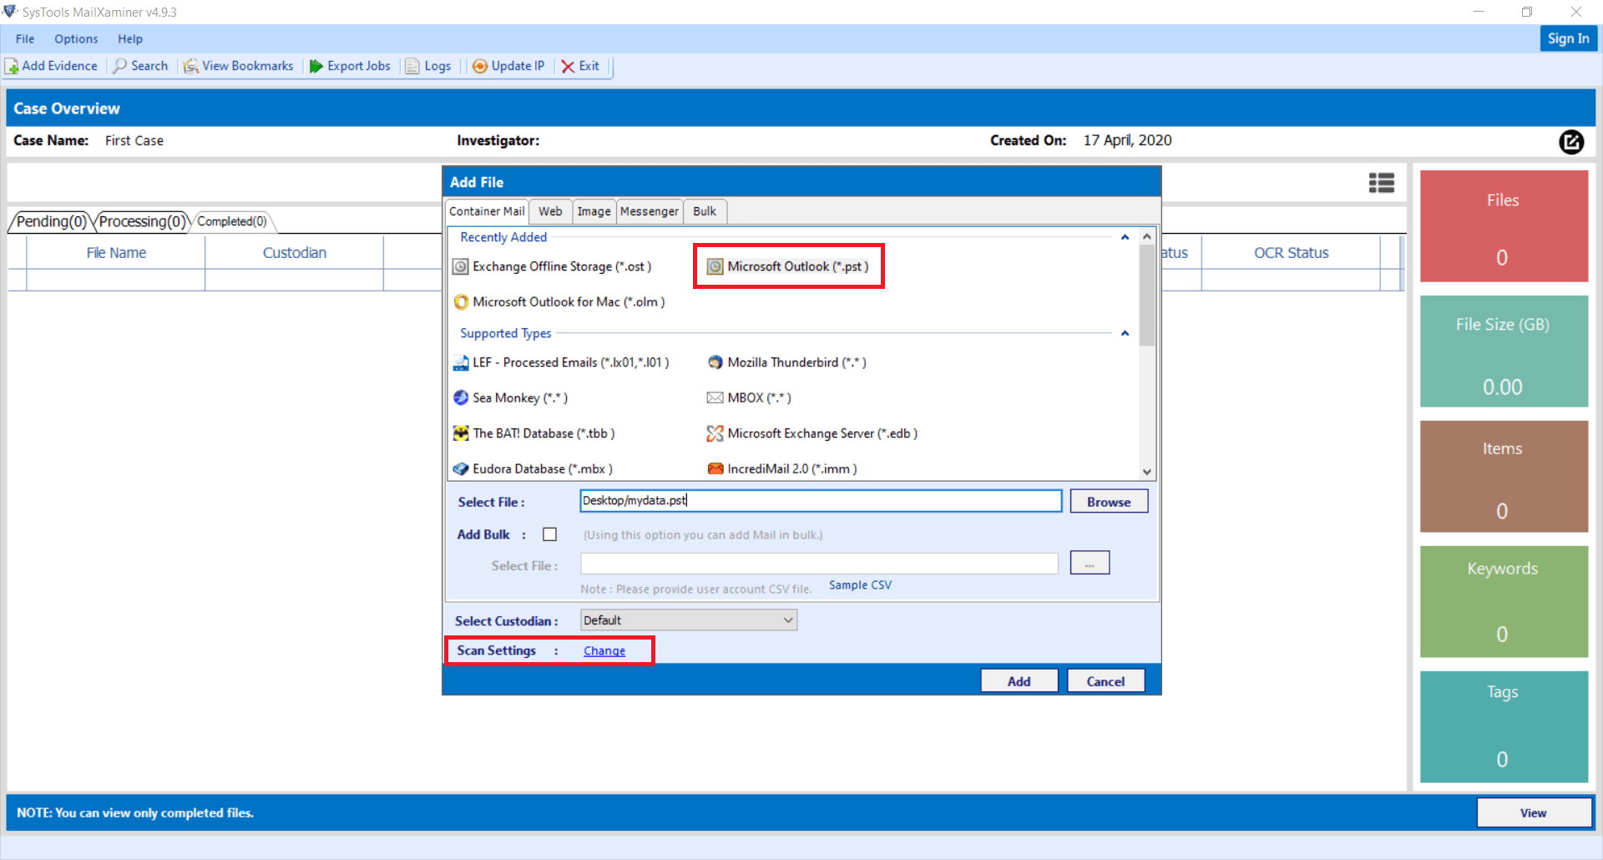The width and height of the screenshot is (1603, 860).
Task: Select LEF - Processed Emails type
Action: pos(561,362)
